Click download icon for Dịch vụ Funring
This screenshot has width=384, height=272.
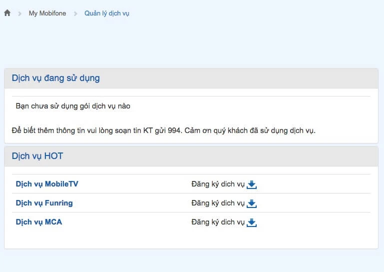pyautogui.click(x=252, y=203)
